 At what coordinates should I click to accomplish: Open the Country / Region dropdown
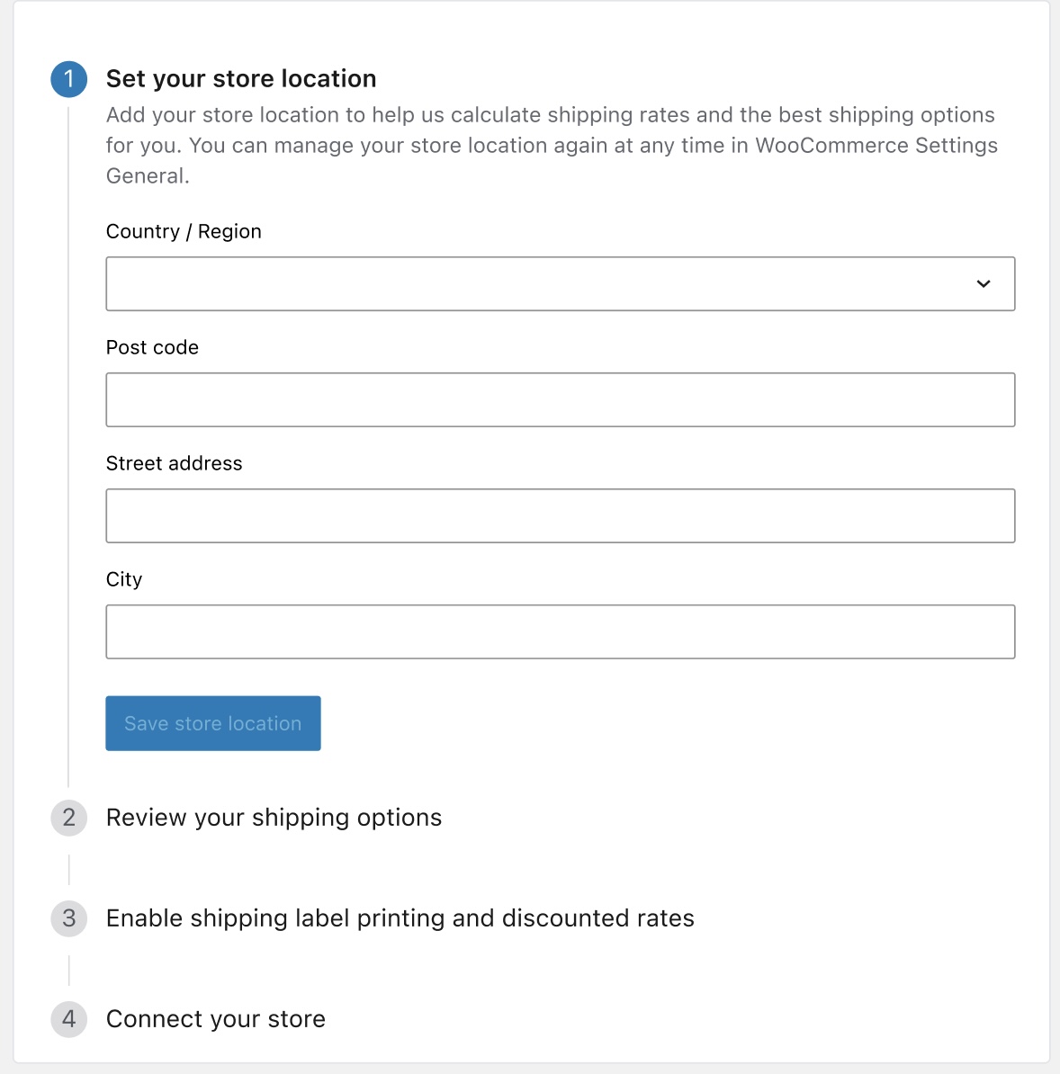pos(561,283)
